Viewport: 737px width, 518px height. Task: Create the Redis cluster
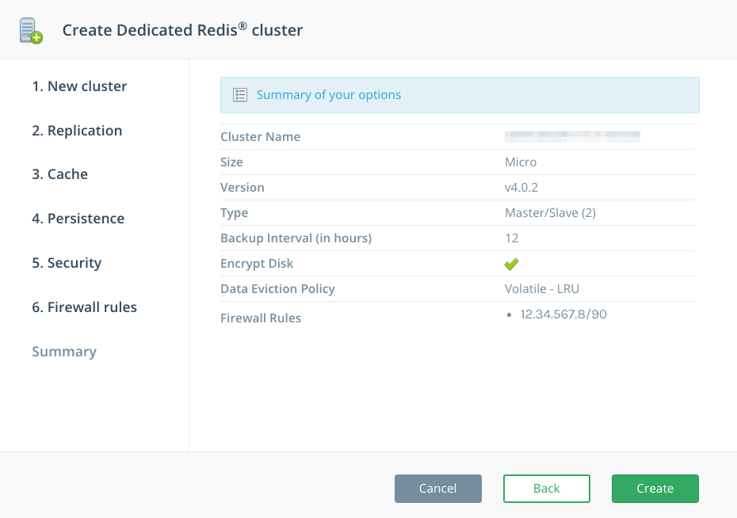click(655, 489)
